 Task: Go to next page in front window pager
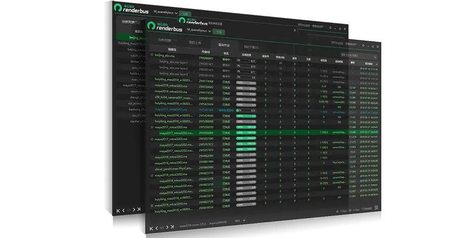167,227
